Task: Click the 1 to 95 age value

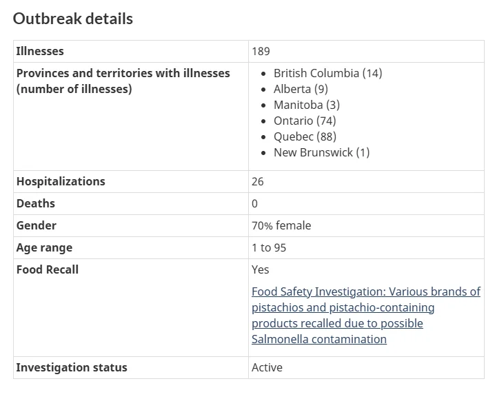Action: (x=269, y=248)
